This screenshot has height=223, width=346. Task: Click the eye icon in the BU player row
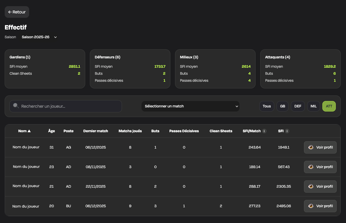(311, 206)
